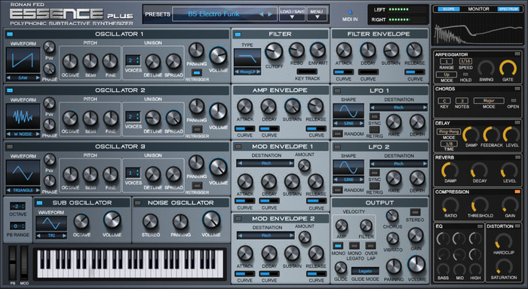Click the LFO 2 Depth knob
This screenshot has height=289, width=528.
pyautogui.click(x=417, y=178)
